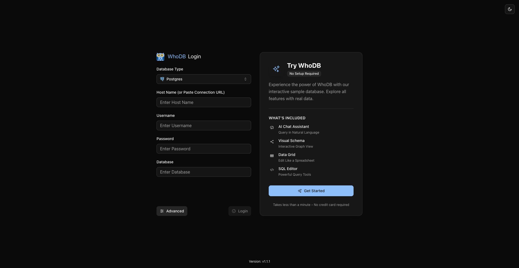
Task: Click the Data Grid spreadsheet icon
Action: pos(272,156)
